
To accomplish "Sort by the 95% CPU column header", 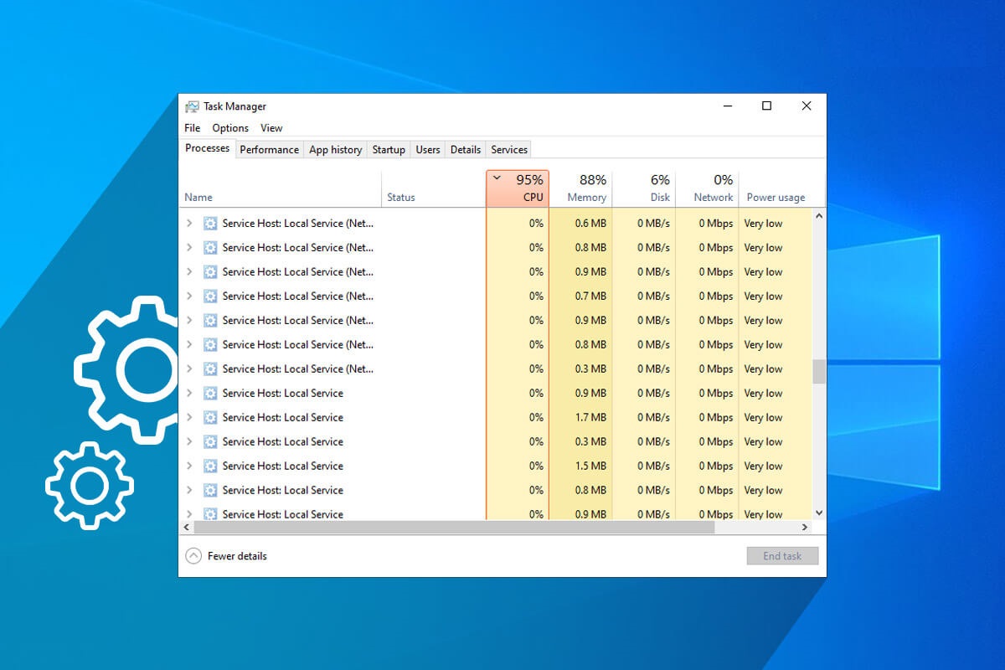I will point(518,188).
